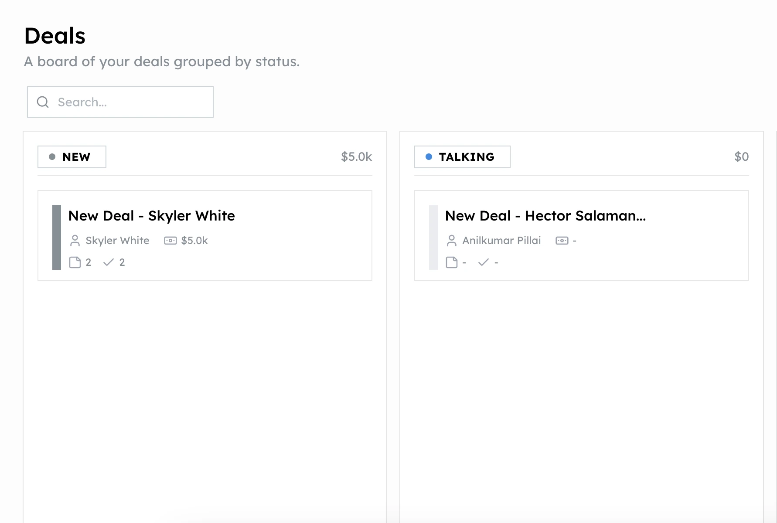Click the money icon next to $5.0k

[170, 241]
